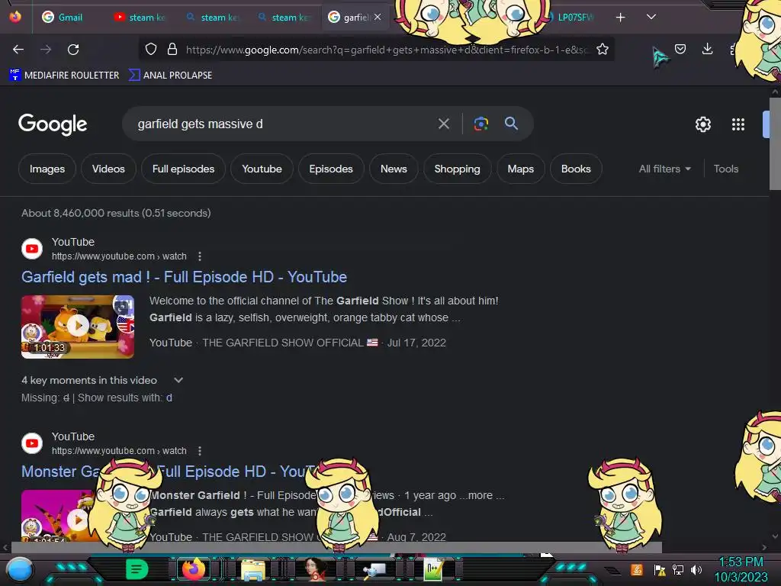Switch to the YouTube steam tab

(x=140, y=18)
